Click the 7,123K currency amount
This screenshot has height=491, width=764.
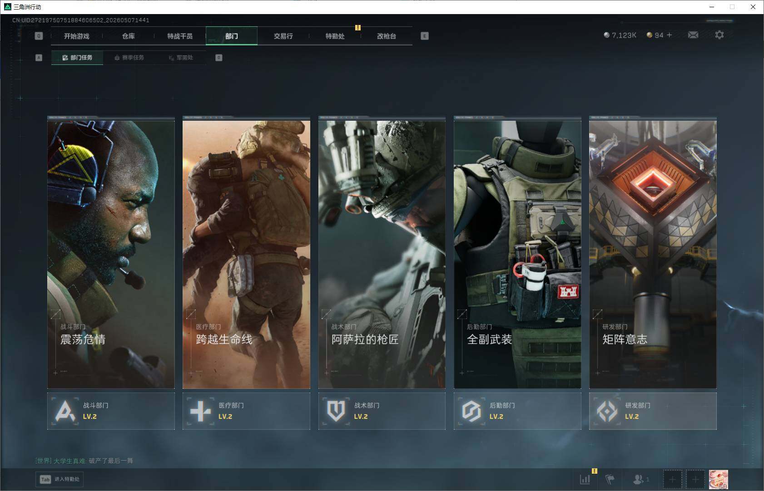tap(624, 35)
